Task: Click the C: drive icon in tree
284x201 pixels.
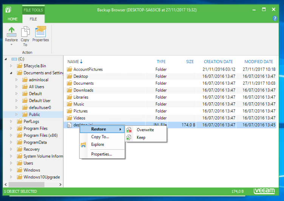Action: (x=14, y=59)
